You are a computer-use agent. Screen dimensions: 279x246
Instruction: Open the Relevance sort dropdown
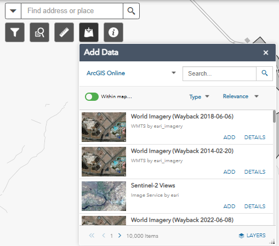point(241,96)
